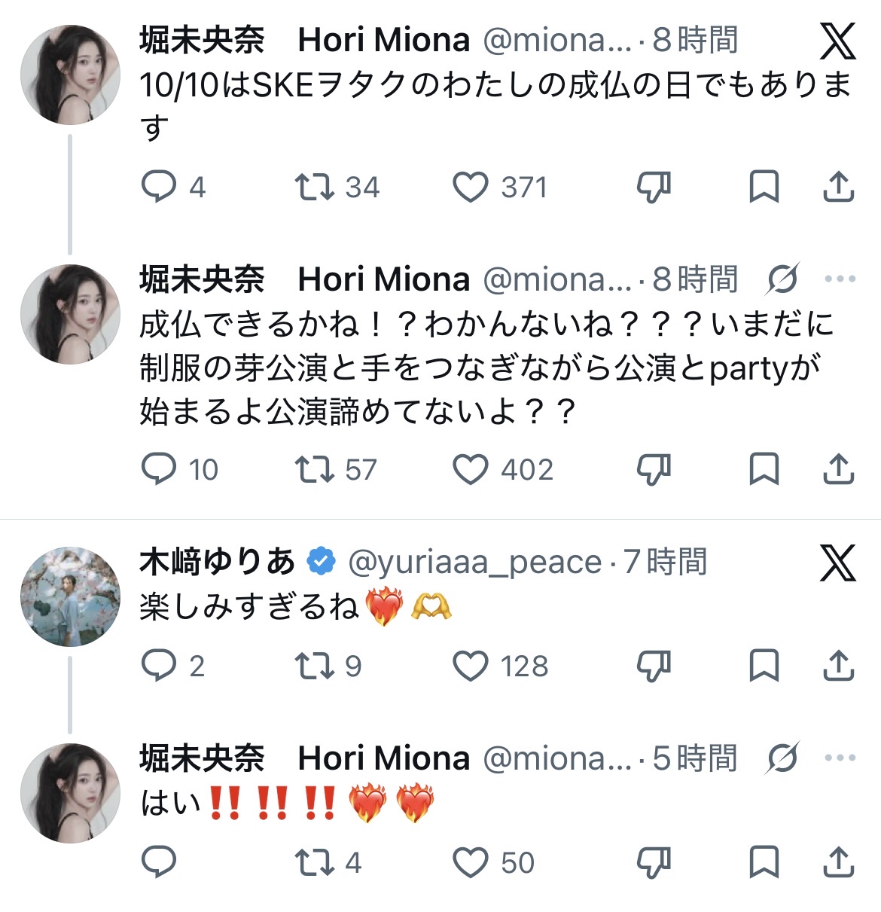Click X logo on the first tweet

(838, 41)
